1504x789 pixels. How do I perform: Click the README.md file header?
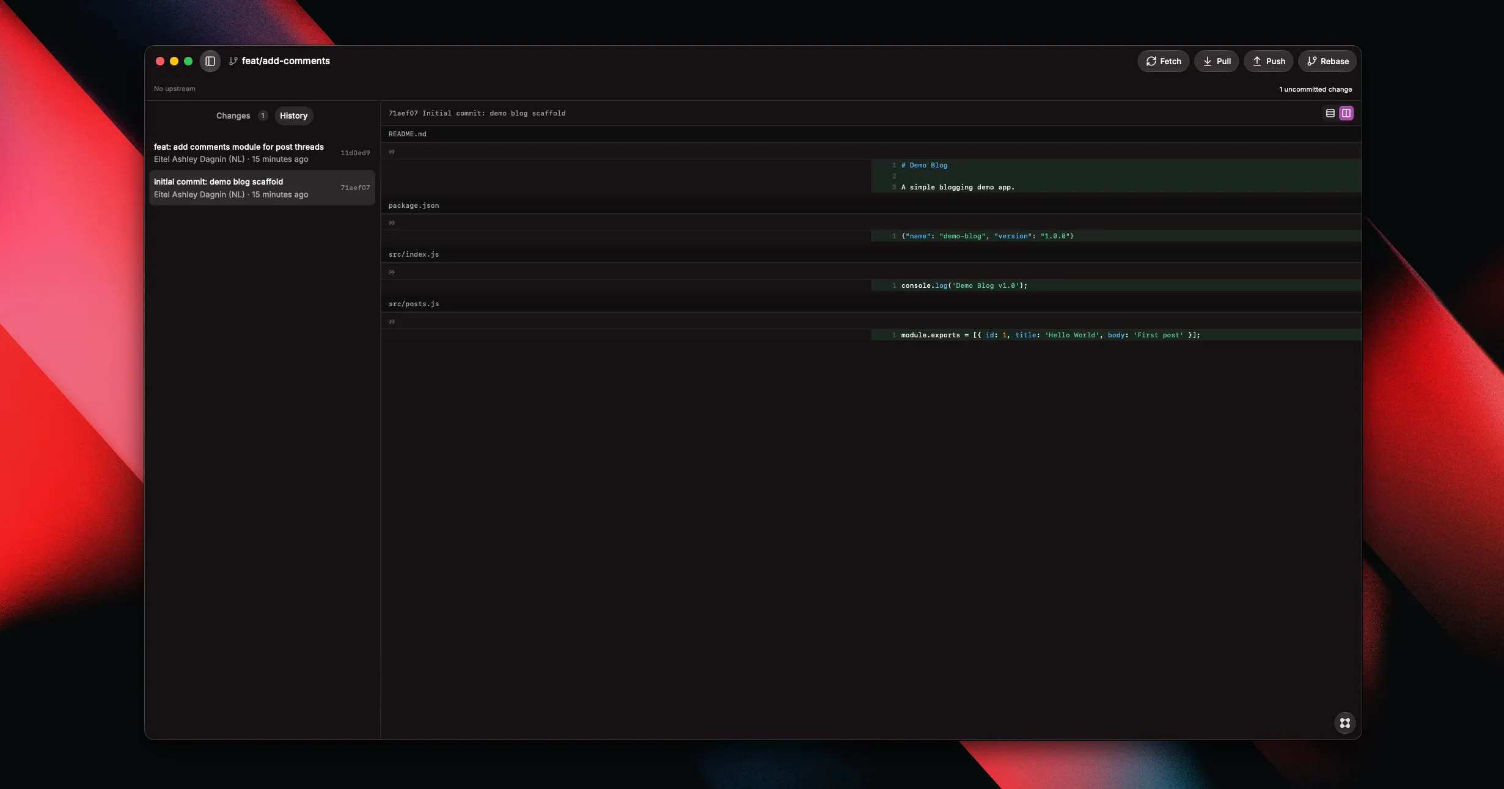(x=871, y=134)
